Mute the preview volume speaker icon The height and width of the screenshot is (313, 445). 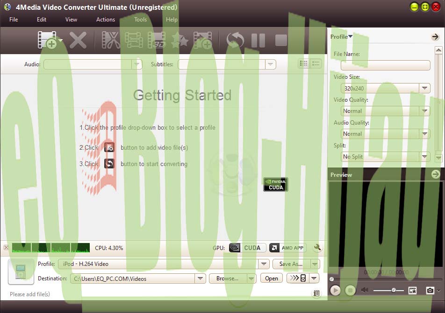tap(365, 290)
